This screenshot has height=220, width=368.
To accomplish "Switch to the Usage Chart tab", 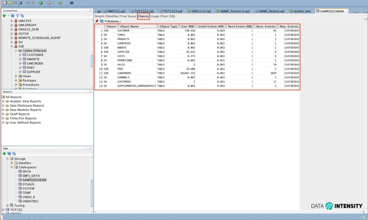I will pos(159,16).
